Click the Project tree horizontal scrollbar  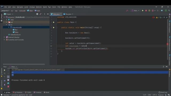(x=24, y=64)
